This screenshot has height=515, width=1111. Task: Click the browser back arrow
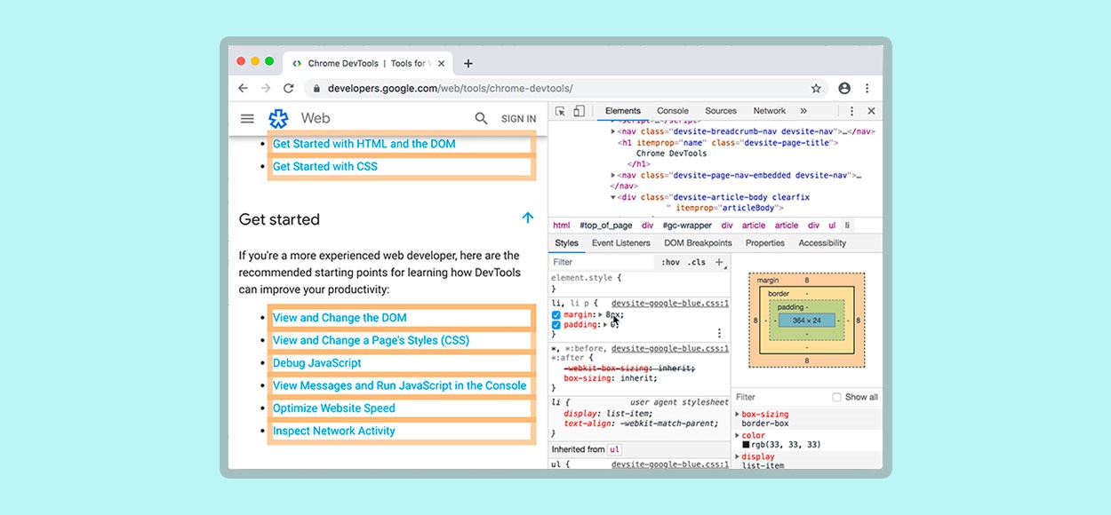[244, 88]
